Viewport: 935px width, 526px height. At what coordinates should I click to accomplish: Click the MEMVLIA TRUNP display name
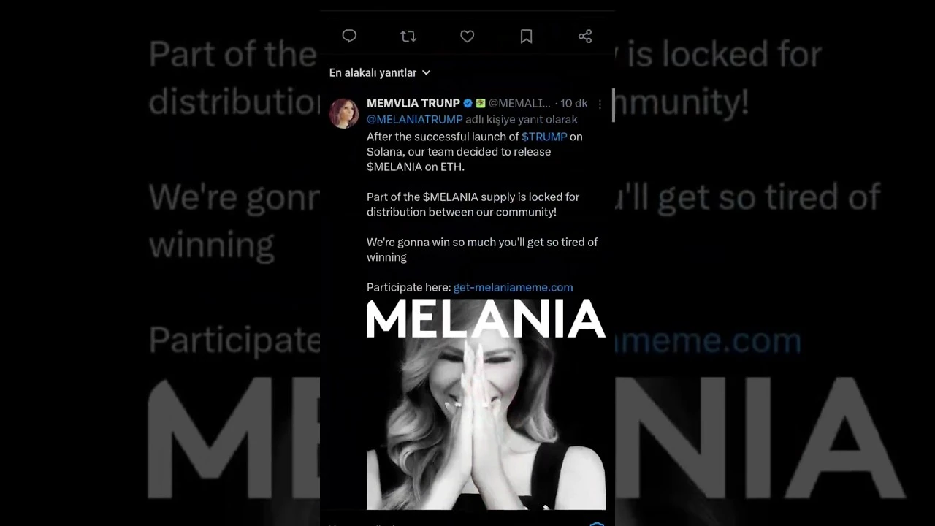tap(413, 103)
